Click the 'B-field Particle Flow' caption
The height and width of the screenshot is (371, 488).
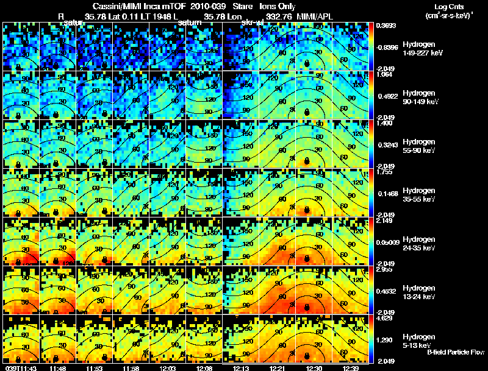point(456,352)
